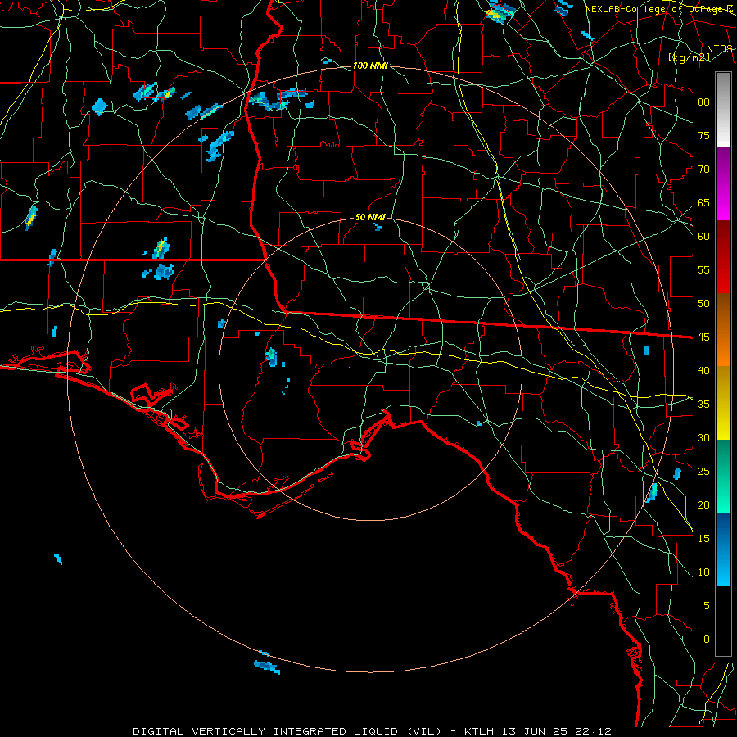Click the 40 value on the color scale

coord(703,370)
